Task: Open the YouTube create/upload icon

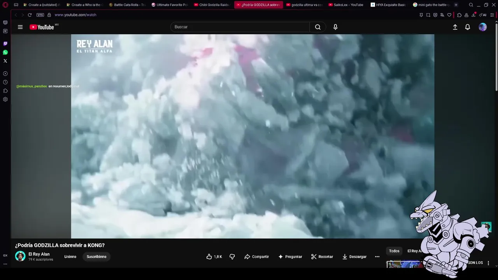Action: [455, 27]
